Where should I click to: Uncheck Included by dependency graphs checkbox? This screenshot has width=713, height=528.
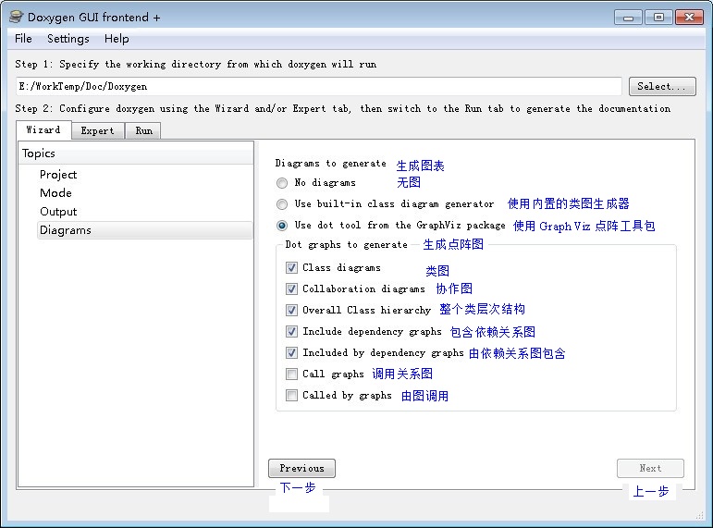[x=291, y=353]
